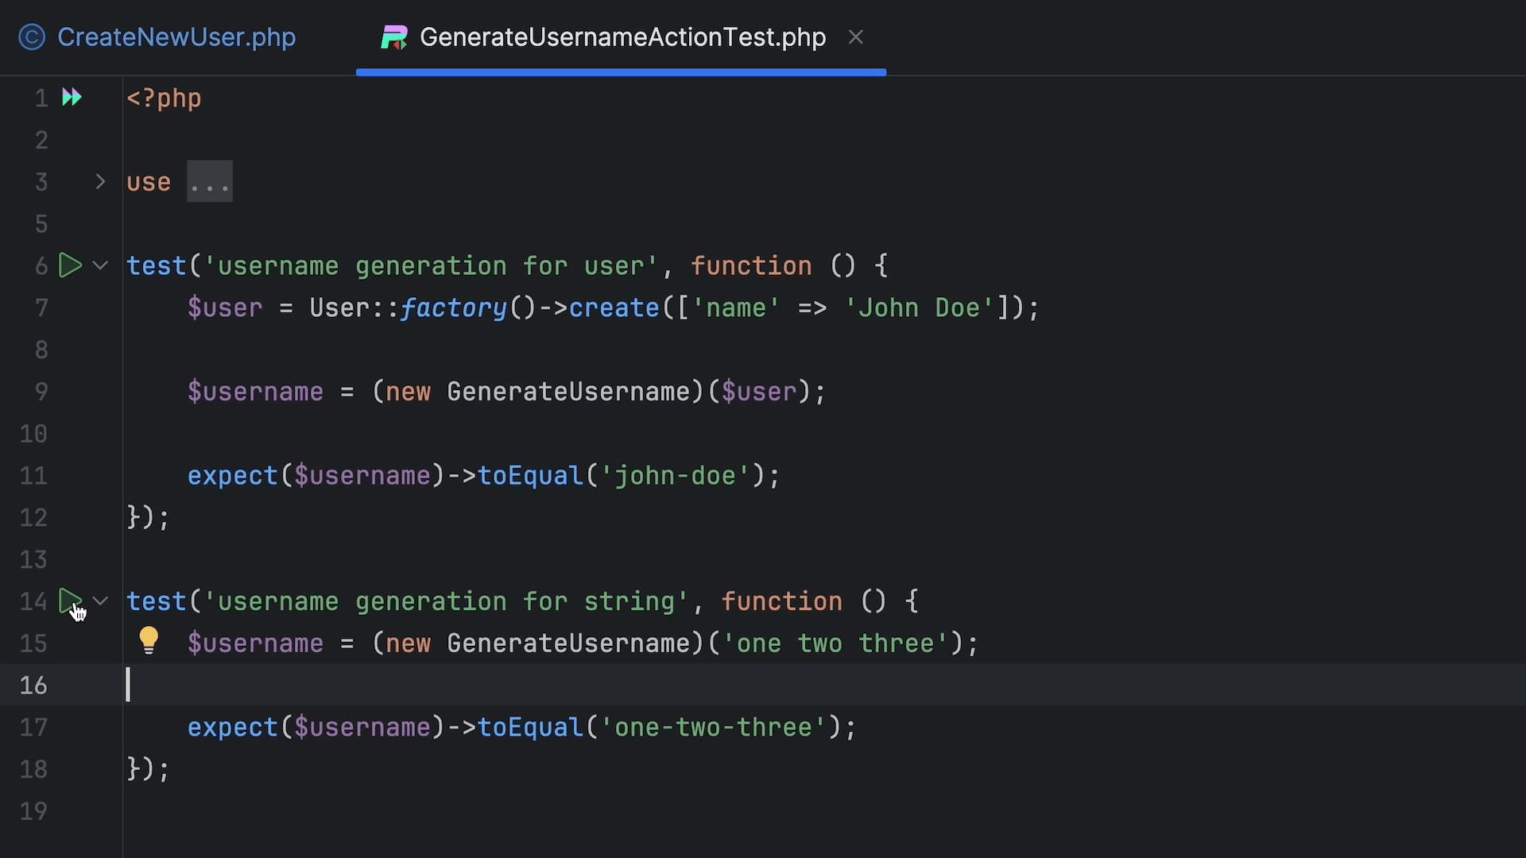Image resolution: width=1526 pixels, height=858 pixels.
Task: Collapse the second test function block
Action: coord(100,601)
